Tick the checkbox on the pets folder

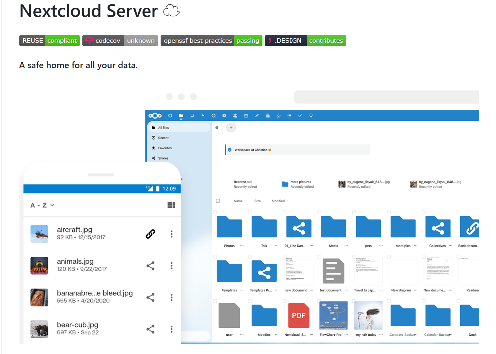tap(354, 212)
